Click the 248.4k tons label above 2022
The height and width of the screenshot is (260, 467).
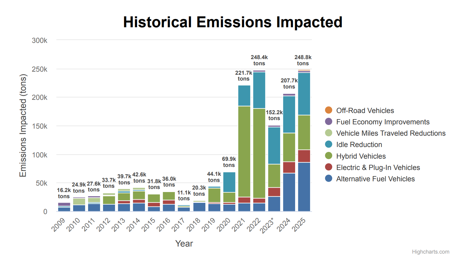(x=259, y=60)
